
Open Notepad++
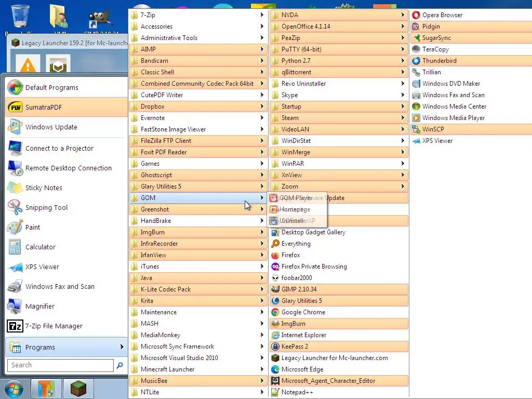tap(339, 392)
